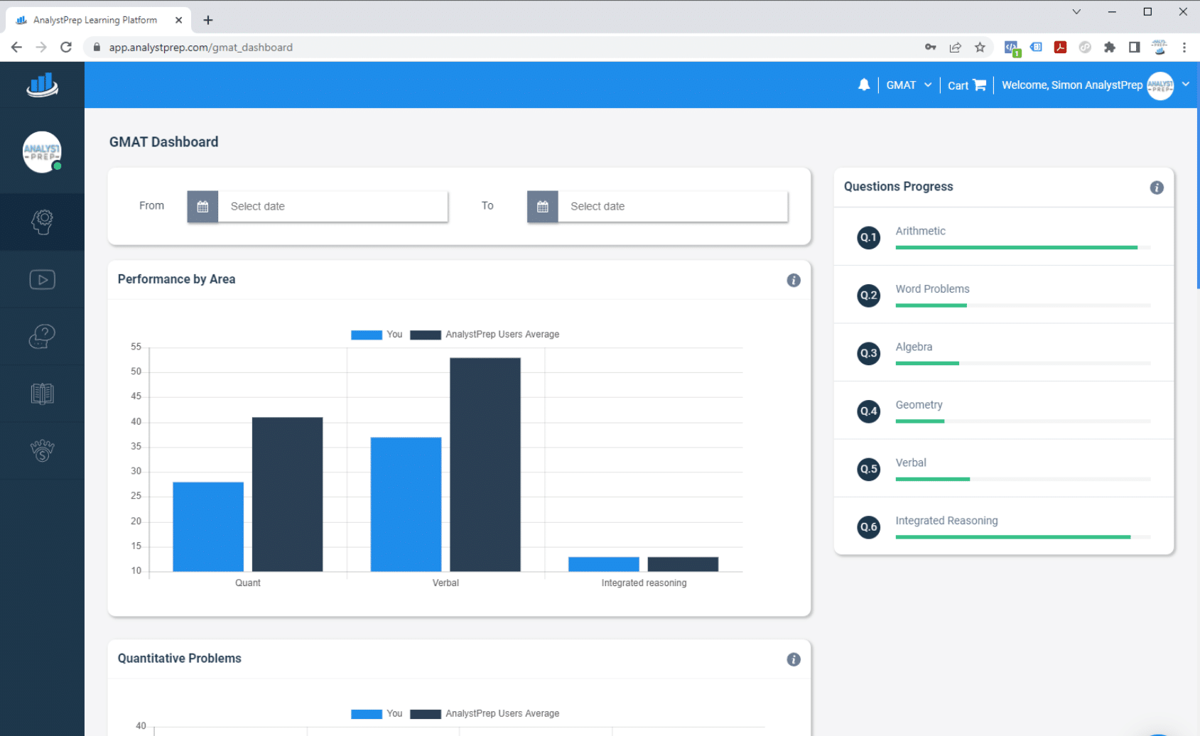The width and height of the screenshot is (1200, 736).
Task: Click the notification bell icon
Action: click(863, 85)
